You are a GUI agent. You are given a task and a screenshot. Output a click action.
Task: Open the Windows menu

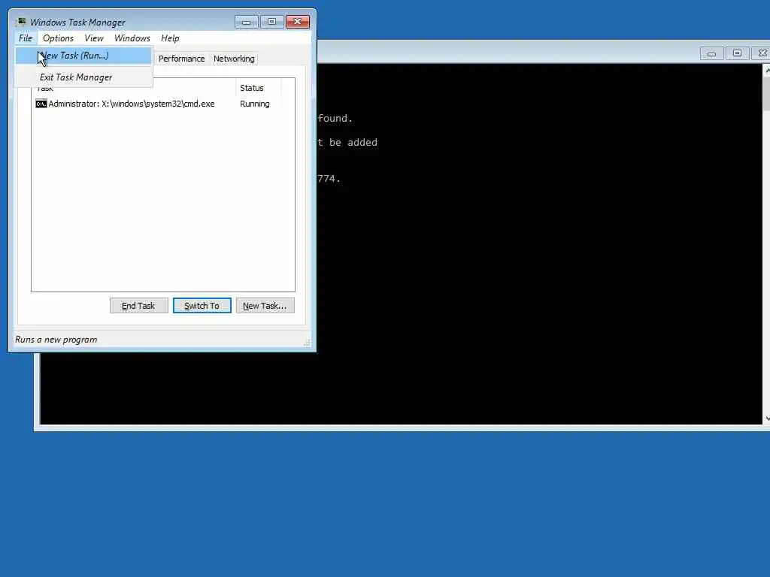point(132,38)
